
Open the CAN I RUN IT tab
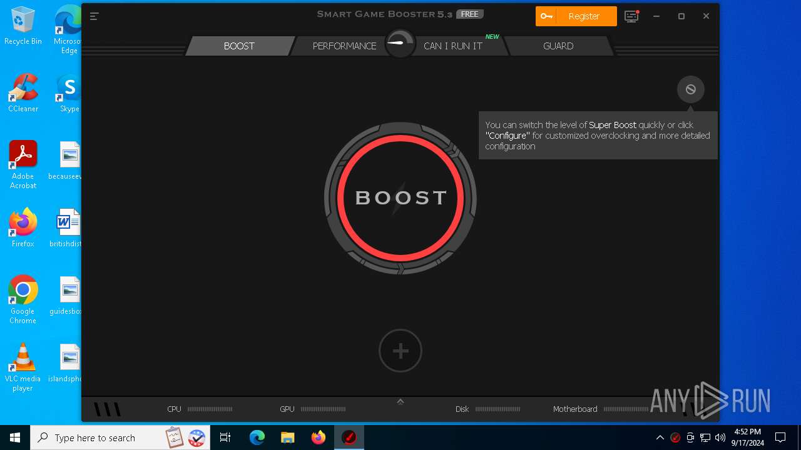(453, 46)
